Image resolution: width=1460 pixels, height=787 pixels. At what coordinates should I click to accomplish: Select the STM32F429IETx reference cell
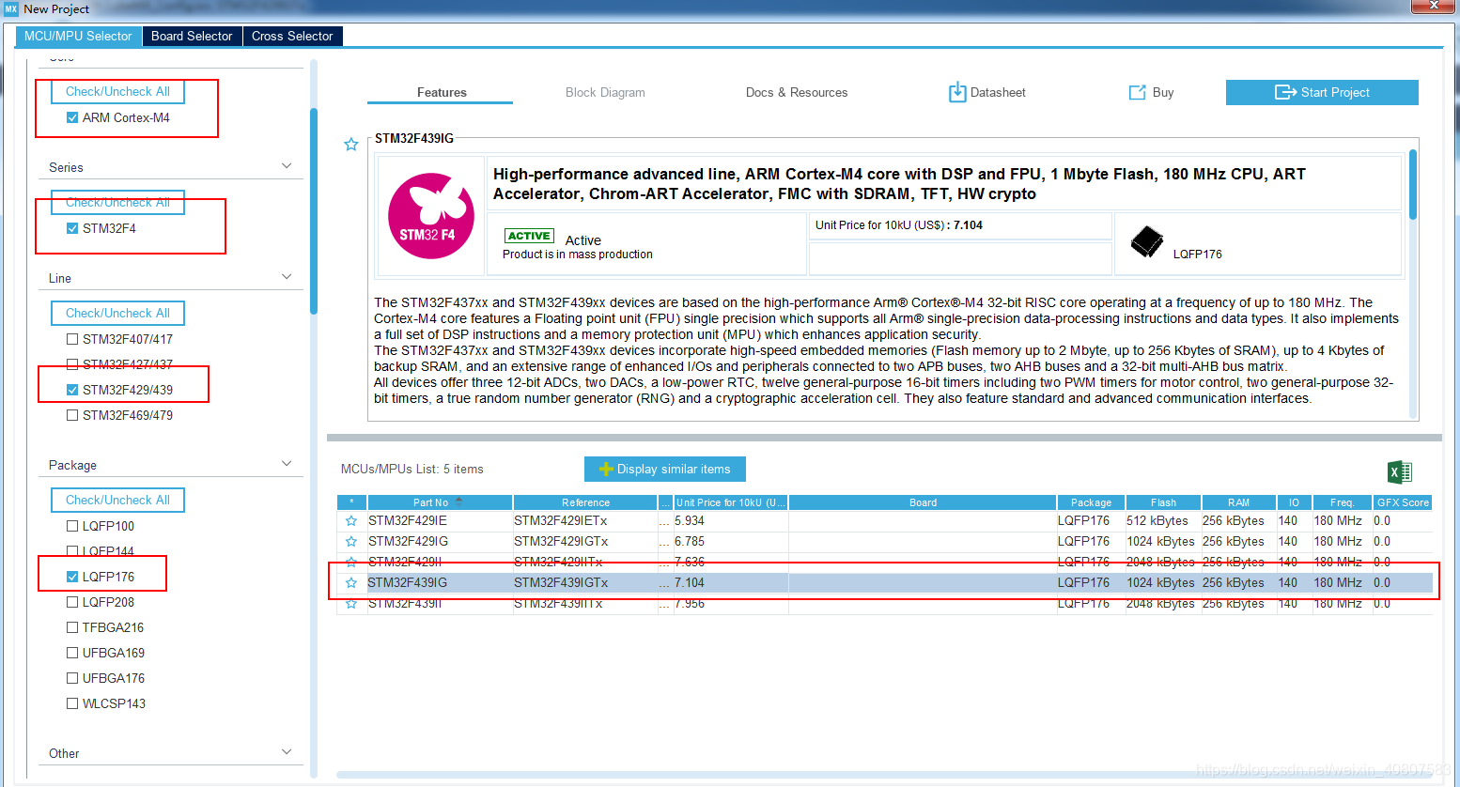(585, 520)
